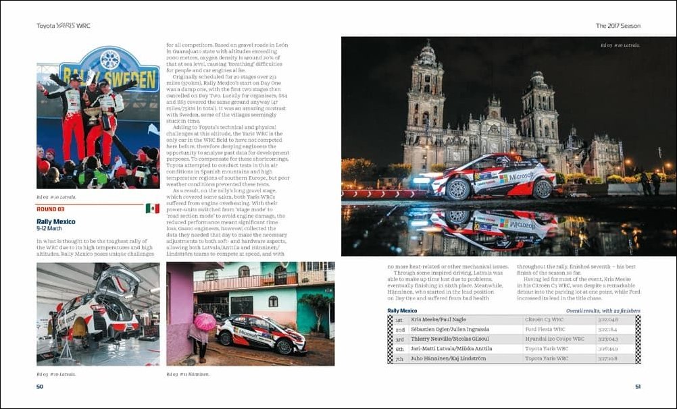
Task: Click the '2nd' position cell
Action: (400, 329)
